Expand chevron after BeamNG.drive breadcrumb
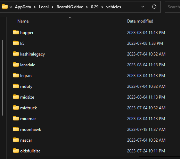Viewport: 180px width, 159px height. pos(87,7)
